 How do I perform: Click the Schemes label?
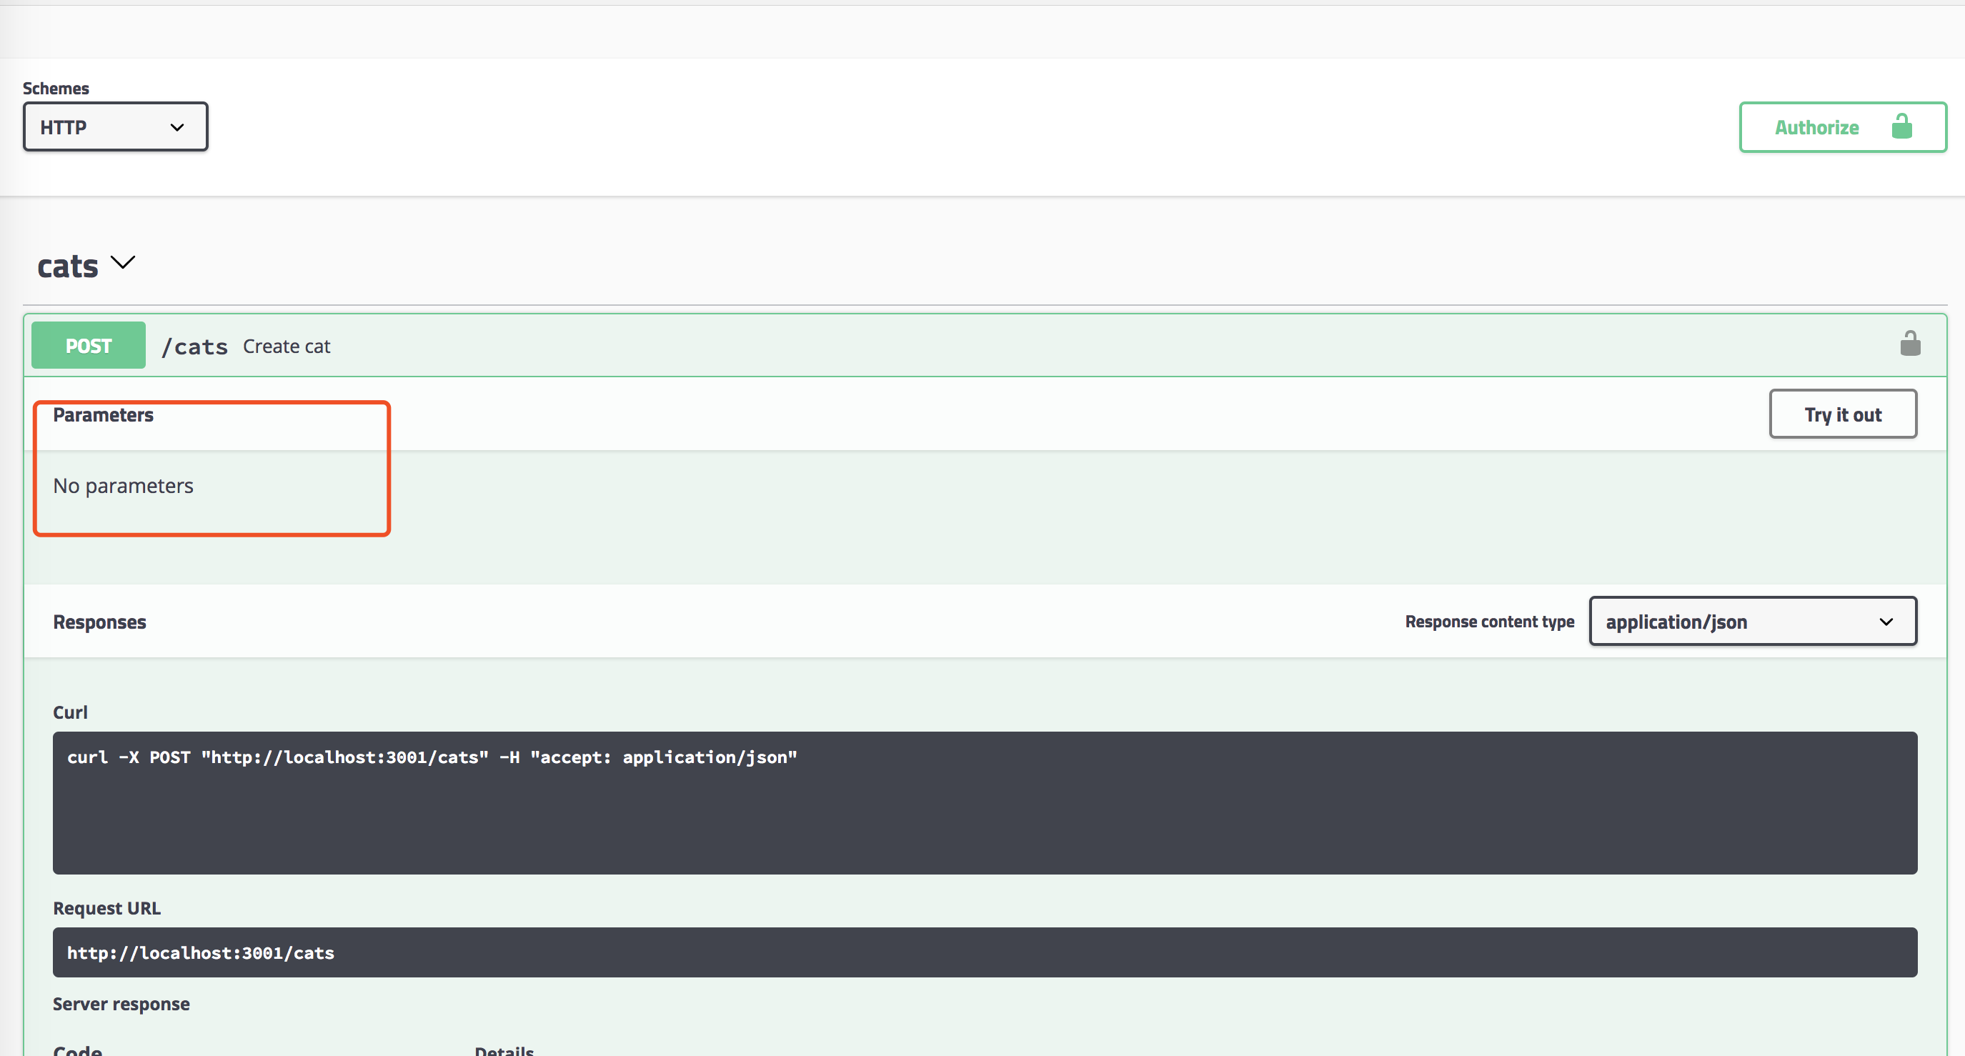(x=56, y=89)
